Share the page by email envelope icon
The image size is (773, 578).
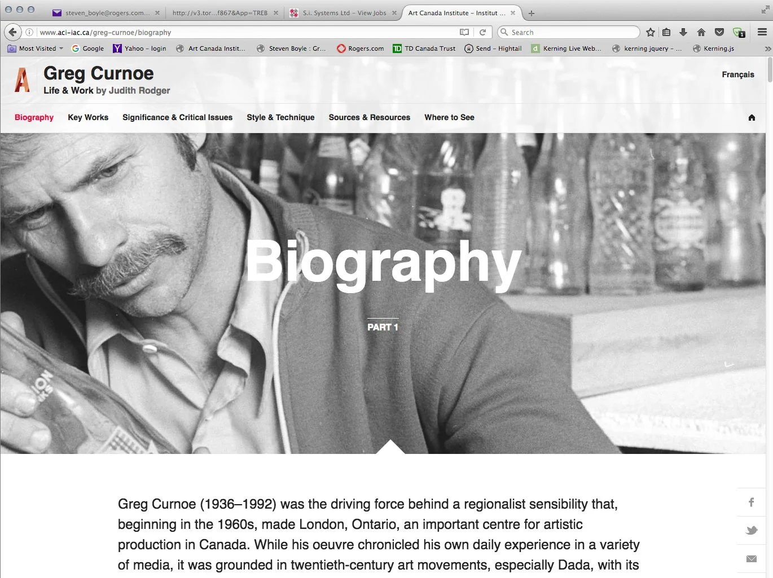click(752, 558)
